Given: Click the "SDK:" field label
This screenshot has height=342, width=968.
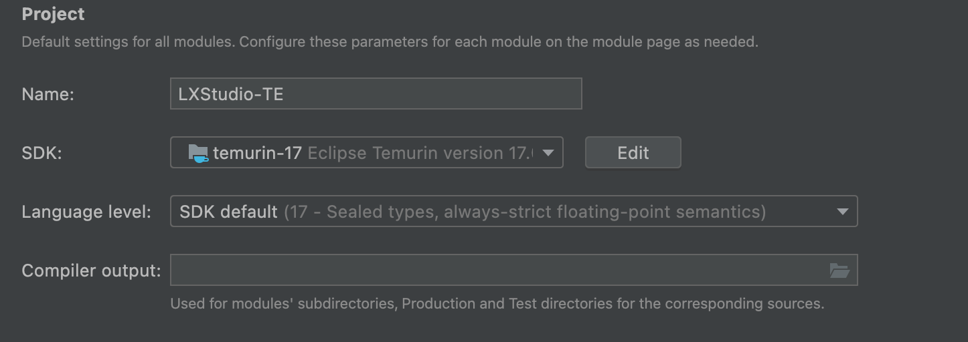Looking at the screenshot, I should click(x=42, y=153).
